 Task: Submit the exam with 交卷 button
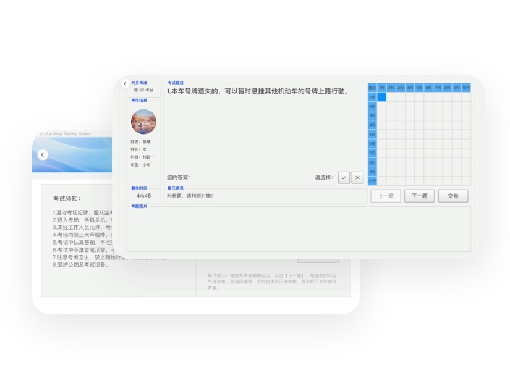(x=453, y=196)
